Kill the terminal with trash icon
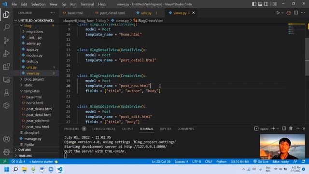Screen dimensions: 309x174 [x=291, y=129]
